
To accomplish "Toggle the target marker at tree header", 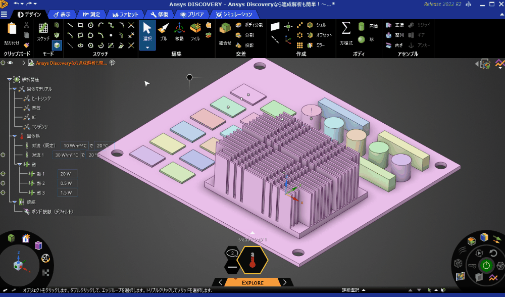I will (3, 63).
